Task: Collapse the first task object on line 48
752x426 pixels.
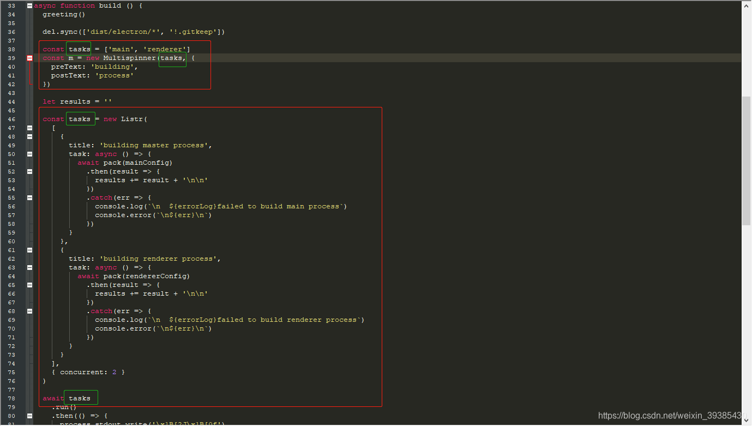Action: (x=29, y=136)
